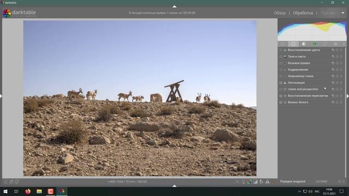Click multi-instance icon for Тени и света

pos(333,57)
